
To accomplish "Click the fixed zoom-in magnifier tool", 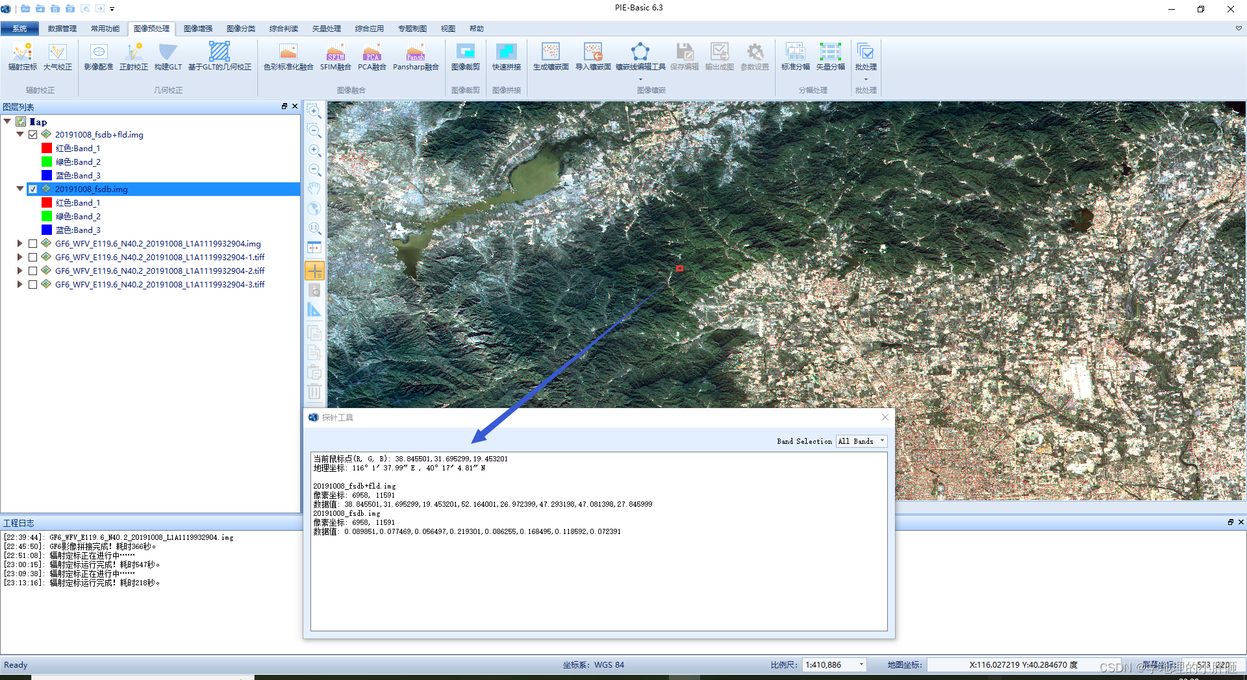I will [314, 150].
